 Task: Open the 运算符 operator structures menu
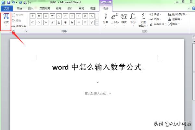pyautogui.click(x=175, y=19)
